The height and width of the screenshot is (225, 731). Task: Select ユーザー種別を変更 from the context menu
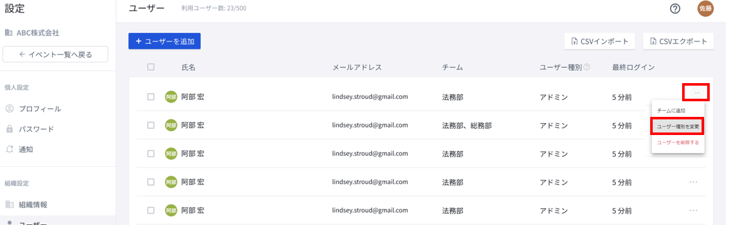coord(677,126)
